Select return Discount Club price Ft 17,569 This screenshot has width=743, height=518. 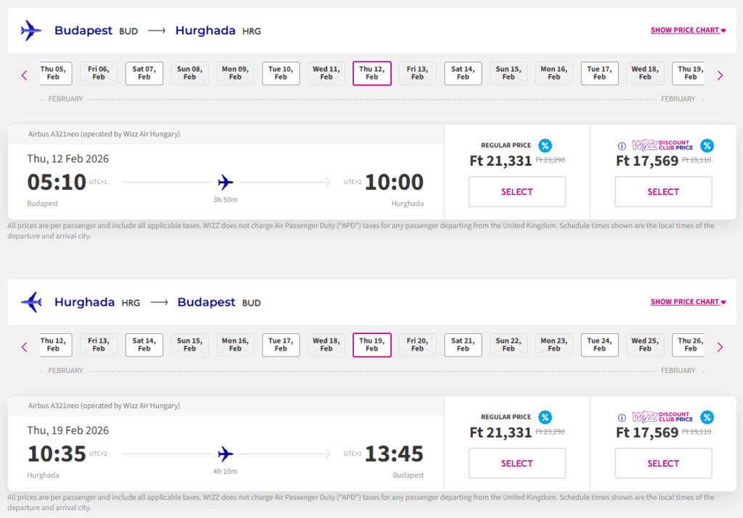(663, 464)
